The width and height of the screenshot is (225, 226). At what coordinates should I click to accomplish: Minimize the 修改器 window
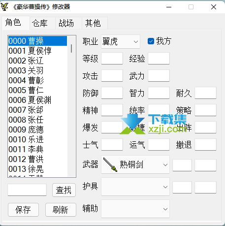click(x=169, y=7)
